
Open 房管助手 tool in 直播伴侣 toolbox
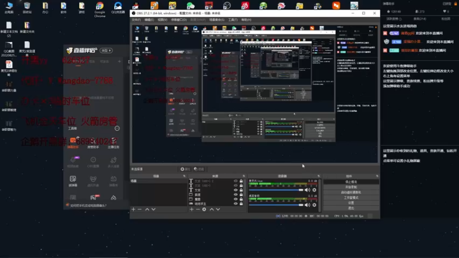coord(93,143)
